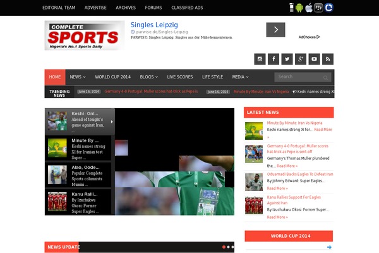Open the Apple app icon

(309, 8)
